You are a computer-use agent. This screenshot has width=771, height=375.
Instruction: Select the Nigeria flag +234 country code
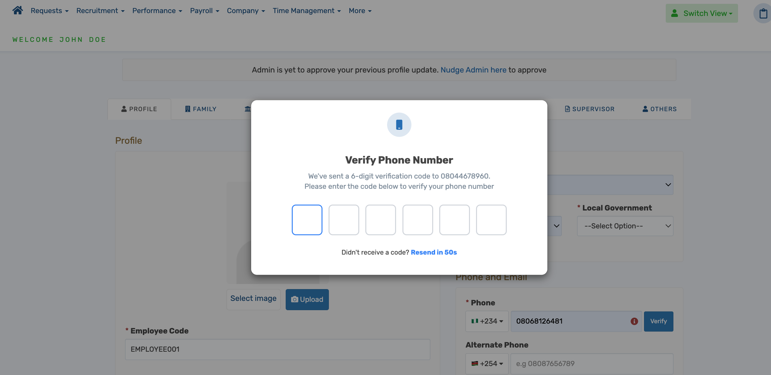pyautogui.click(x=487, y=321)
